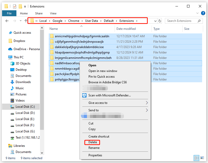208x163 pixels.
Task: Open OneDrive - Personal in navigation pane
Action: click(x=26, y=49)
